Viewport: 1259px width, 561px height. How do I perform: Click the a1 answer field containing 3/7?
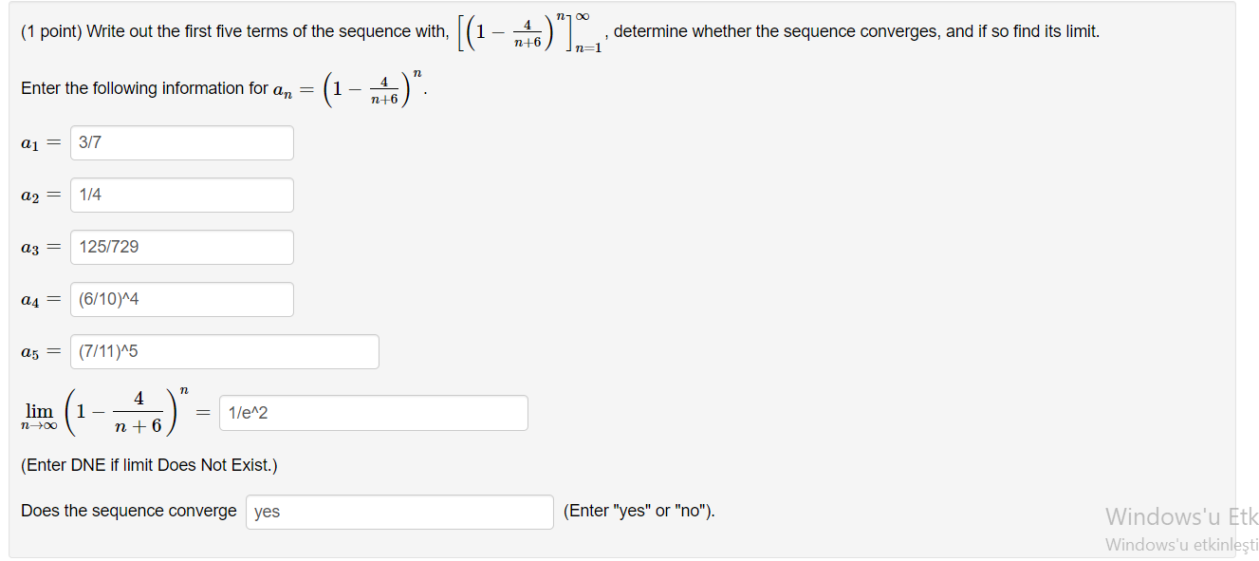tap(182, 142)
